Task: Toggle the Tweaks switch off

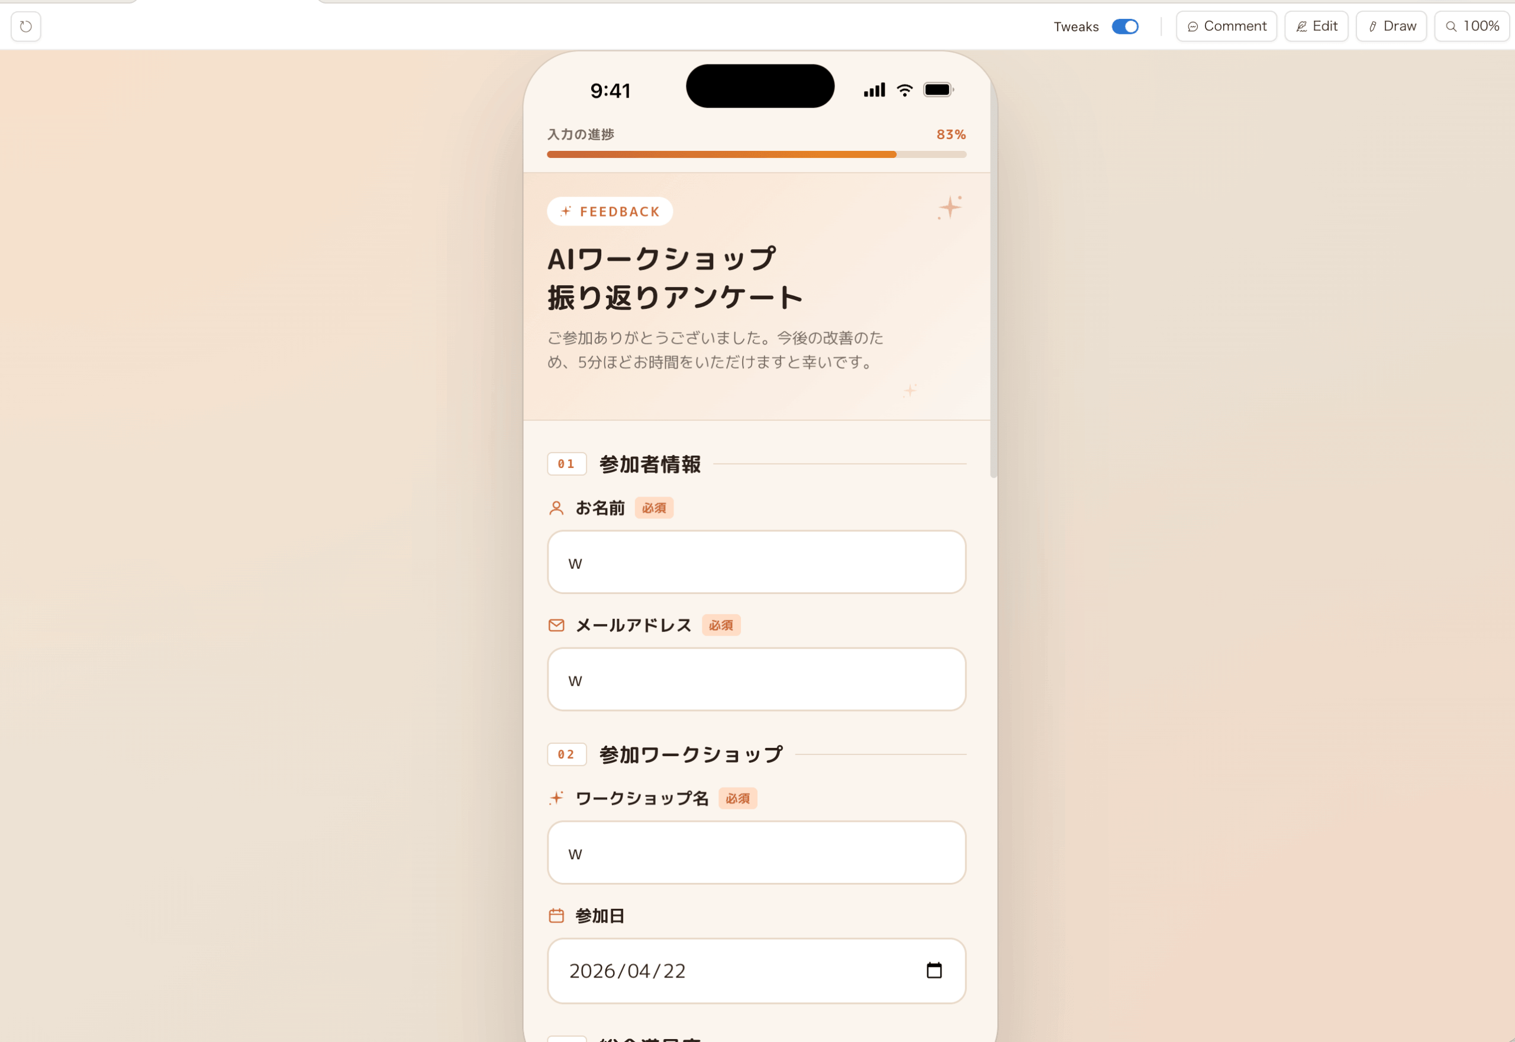Action: pos(1124,27)
